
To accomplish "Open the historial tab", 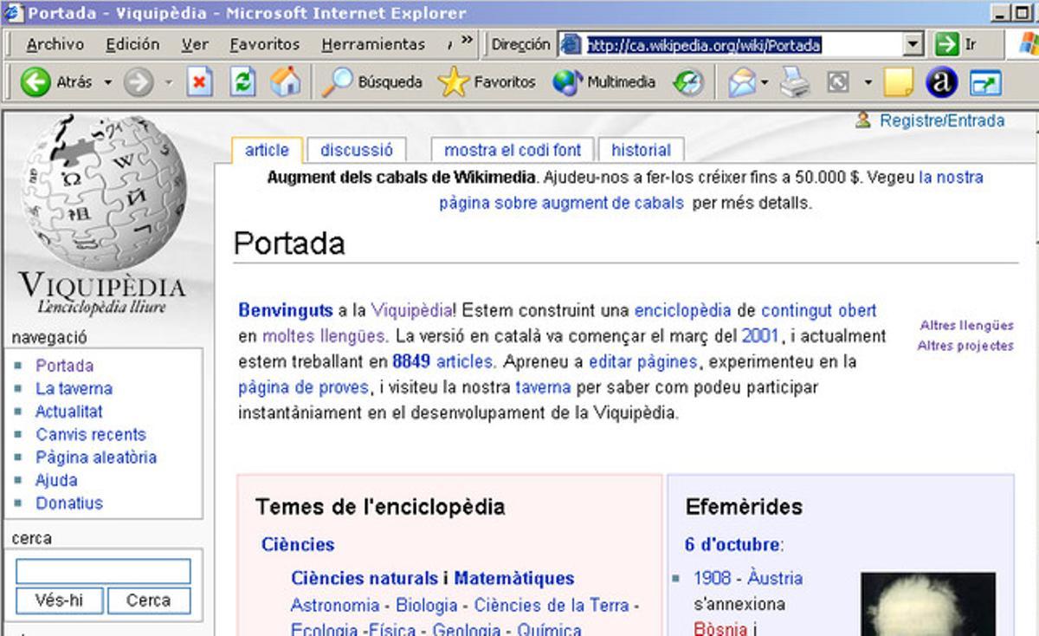I will (x=641, y=150).
